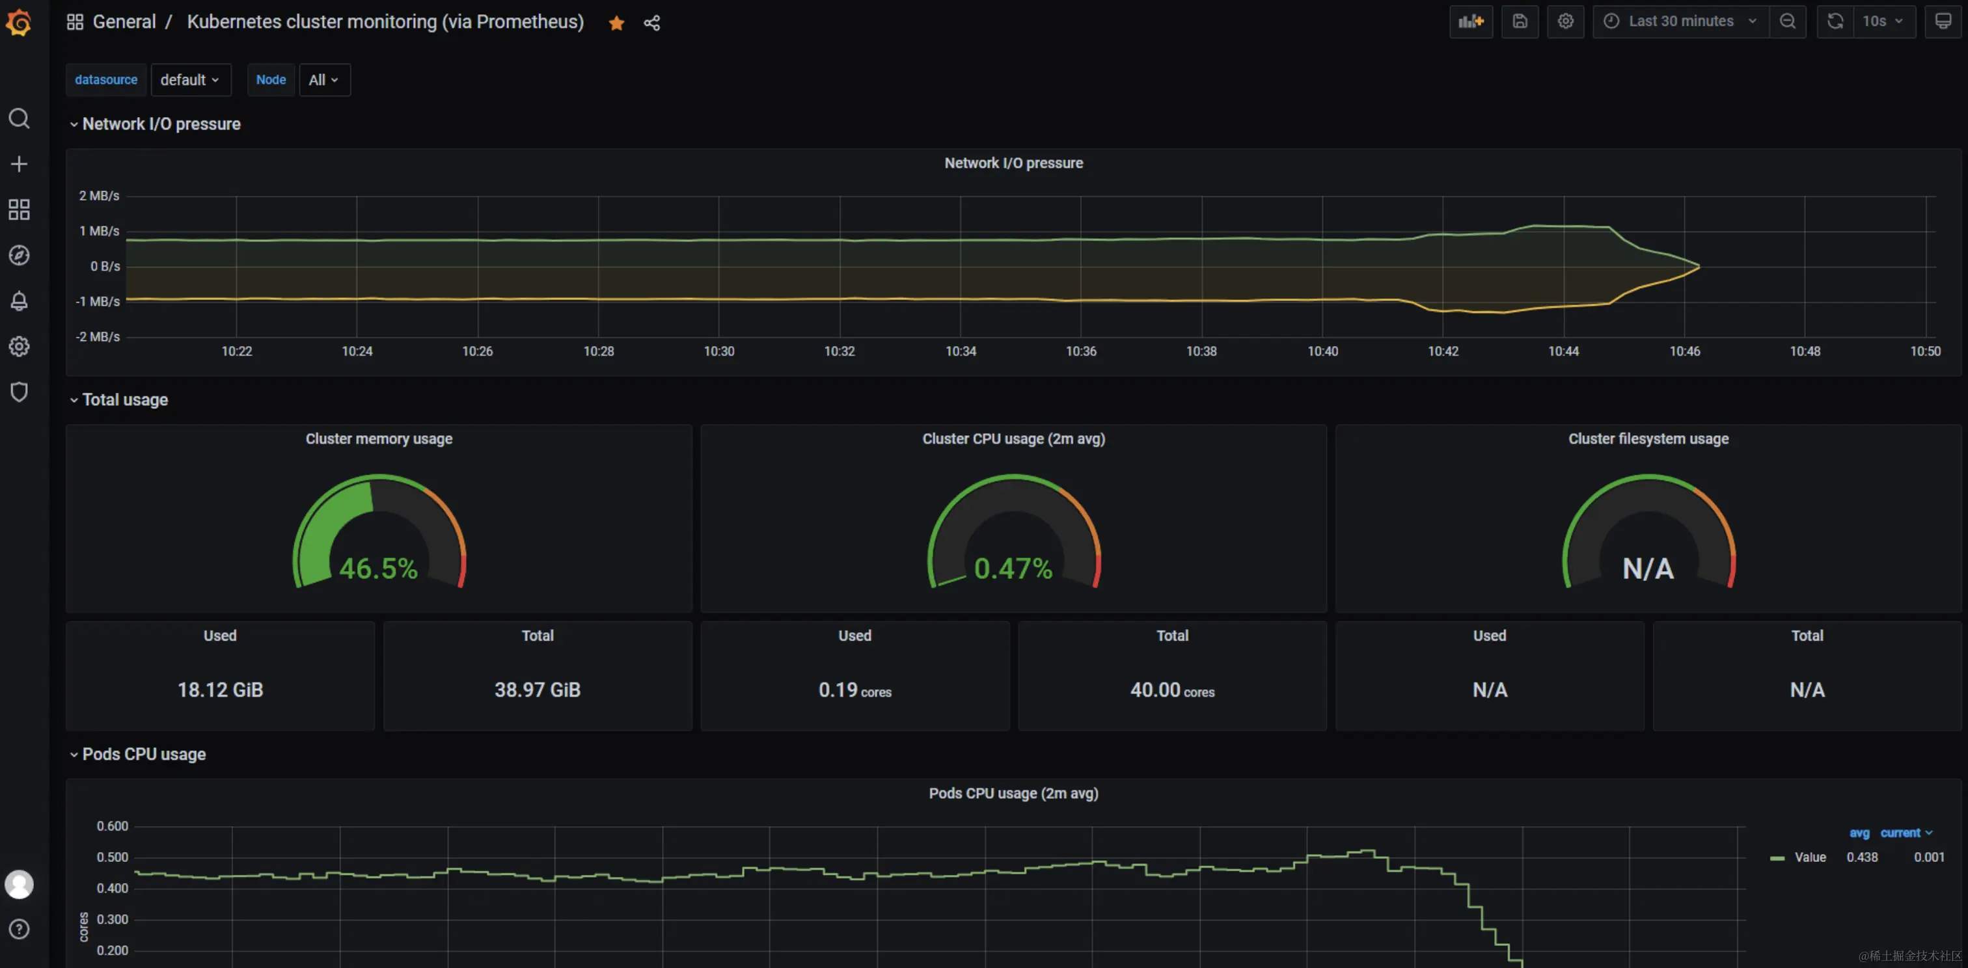Viewport: 1968px width, 968px height.
Task: Click the dashboard grid icon before General
Action: [x=75, y=22]
